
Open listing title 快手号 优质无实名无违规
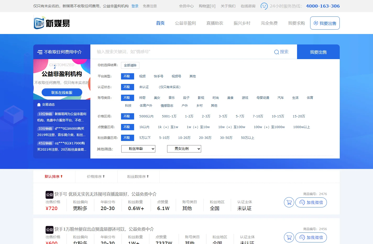(x=105, y=194)
